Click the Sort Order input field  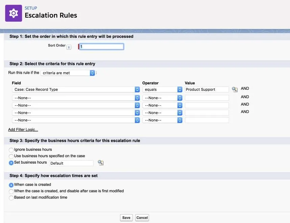click(101, 47)
